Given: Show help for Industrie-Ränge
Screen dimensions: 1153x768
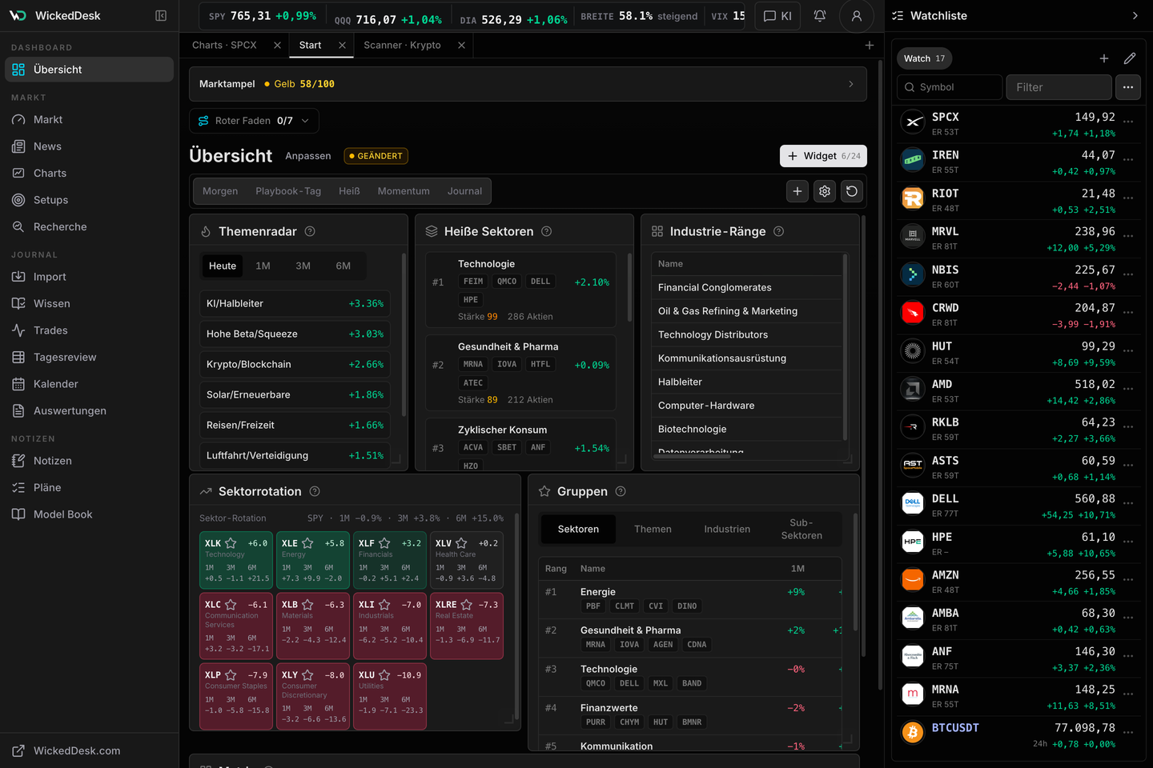Looking at the screenshot, I should pos(778,231).
